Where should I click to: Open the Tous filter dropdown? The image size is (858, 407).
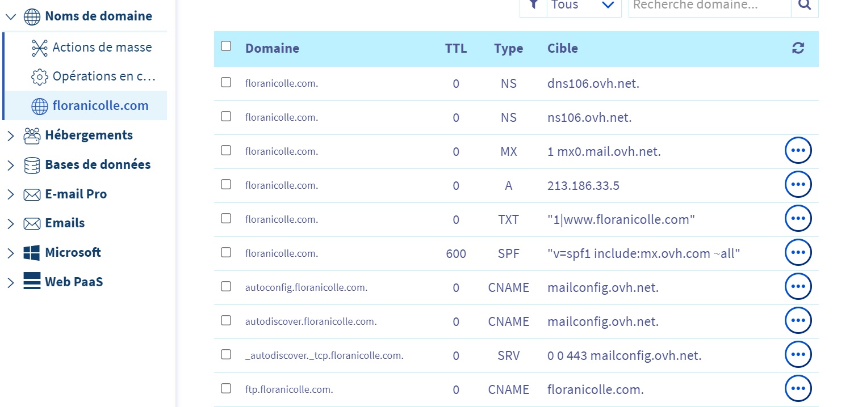click(x=584, y=5)
